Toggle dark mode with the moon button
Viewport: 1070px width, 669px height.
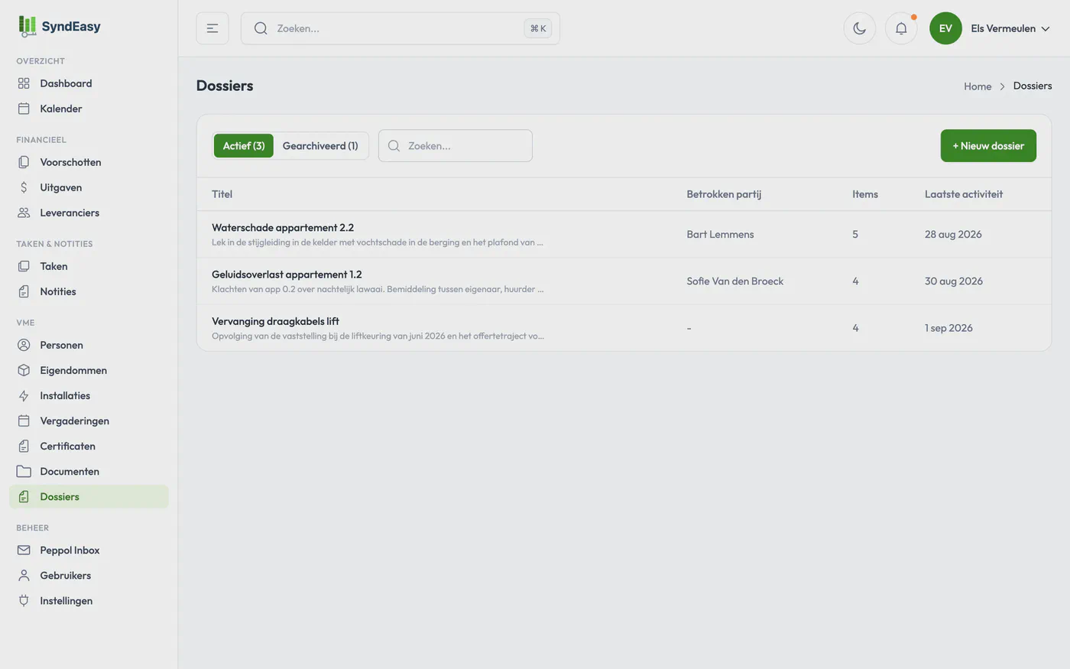tap(860, 28)
